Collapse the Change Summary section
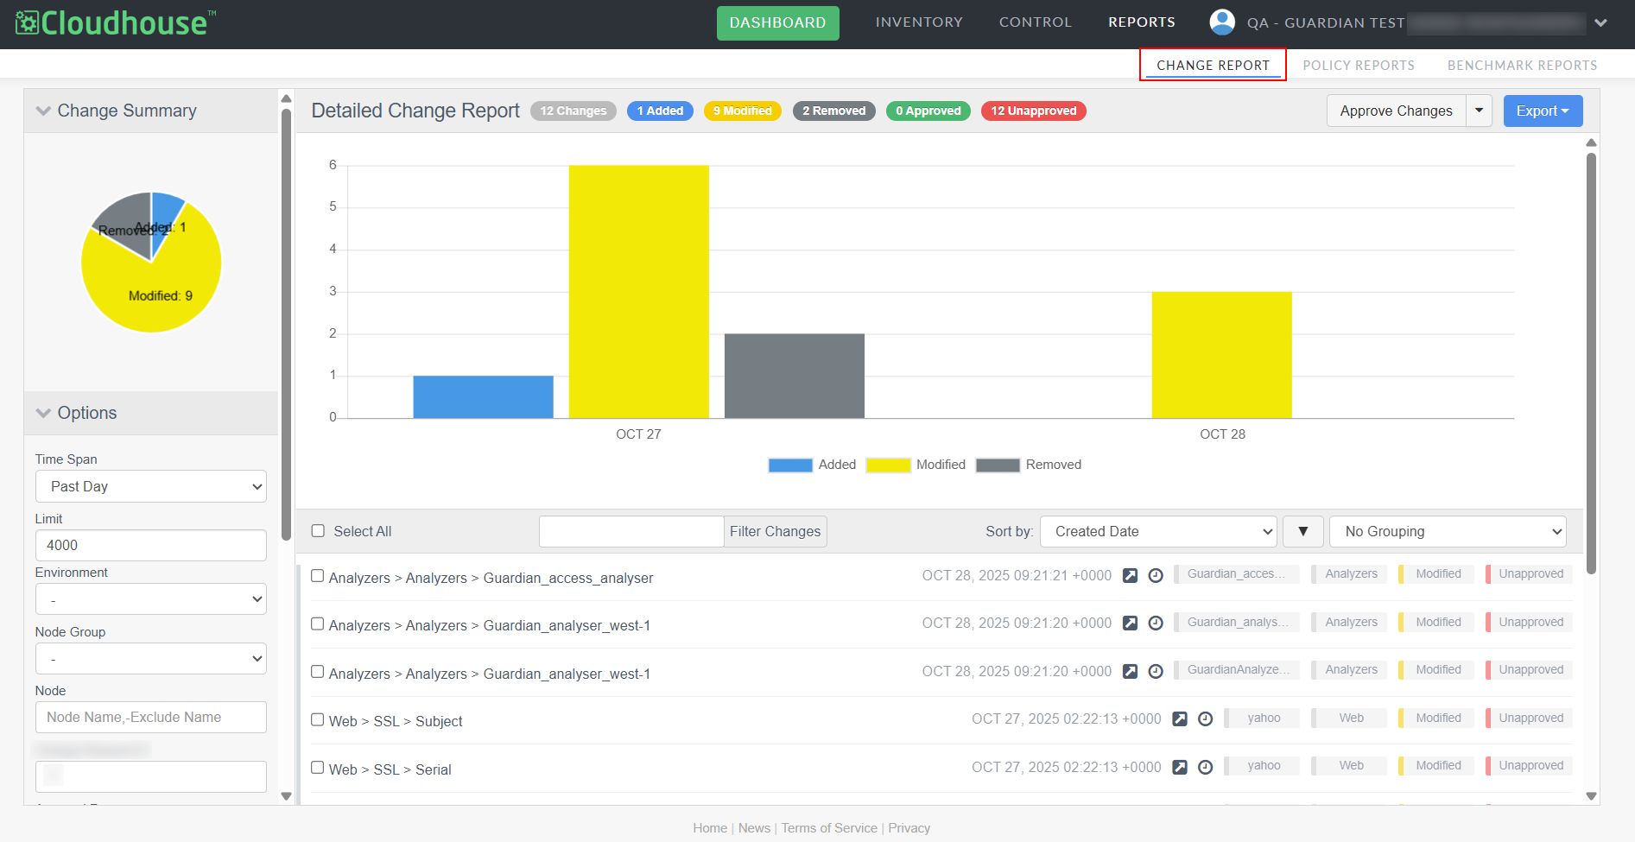 click(x=44, y=111)
